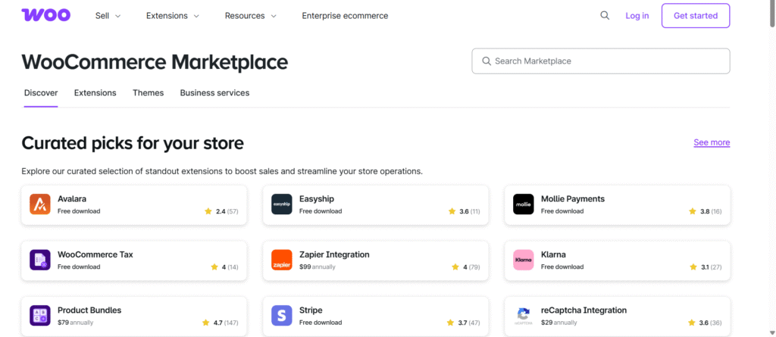
Task: Click the star rating on WooCommerce Tax card
Action: [x=224, y=267]
